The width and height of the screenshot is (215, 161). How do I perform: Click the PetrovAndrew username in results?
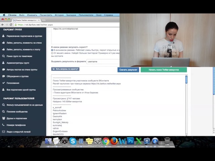tap(59, 110)
